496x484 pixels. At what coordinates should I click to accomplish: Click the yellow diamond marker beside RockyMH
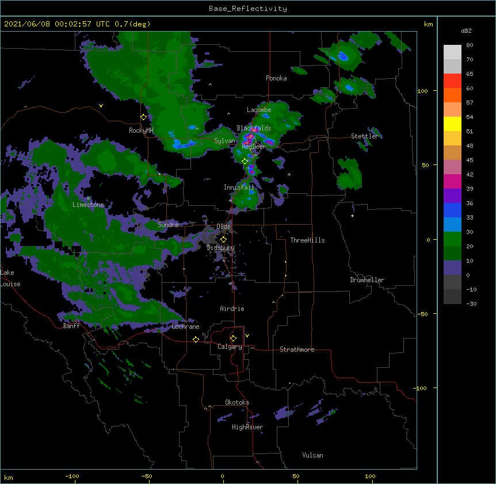tap(143, 117)
